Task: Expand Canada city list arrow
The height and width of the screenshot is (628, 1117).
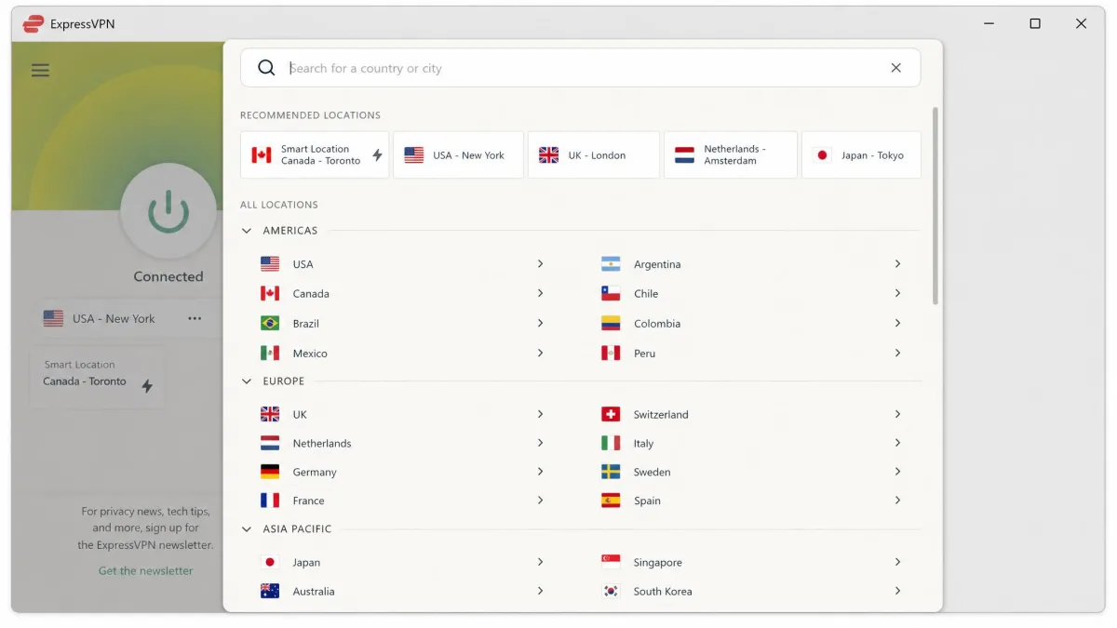Action: [540, 293]
